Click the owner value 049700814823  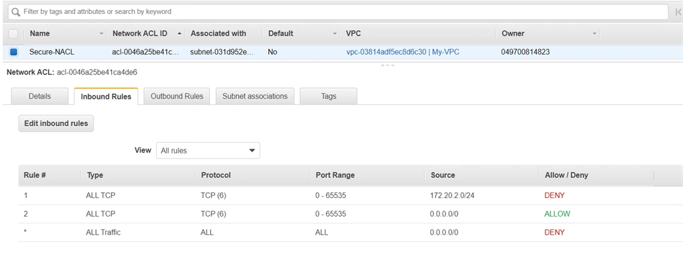coord(526,52)
